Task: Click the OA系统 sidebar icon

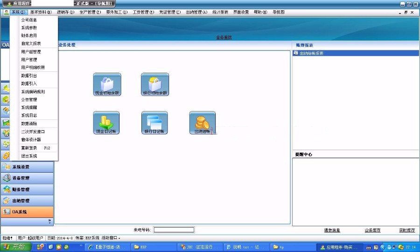Action: (x=6, y=211)
